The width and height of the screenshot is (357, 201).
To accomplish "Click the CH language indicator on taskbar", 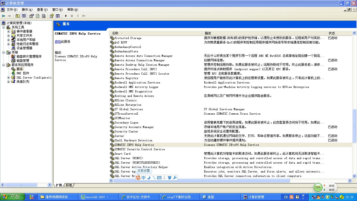I will (x=286, y=197).
